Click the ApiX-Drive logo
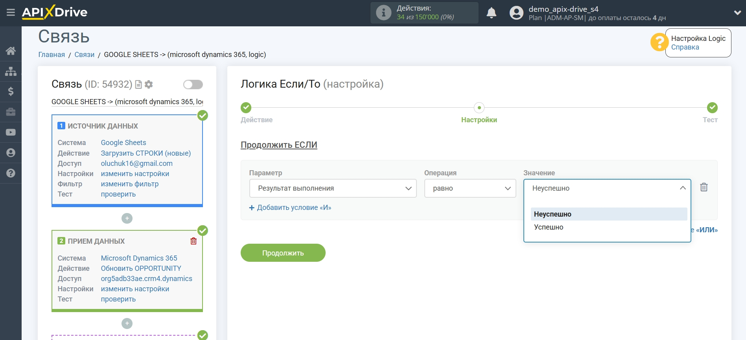This screenshot has height=340, width=746. click(55, 12)
